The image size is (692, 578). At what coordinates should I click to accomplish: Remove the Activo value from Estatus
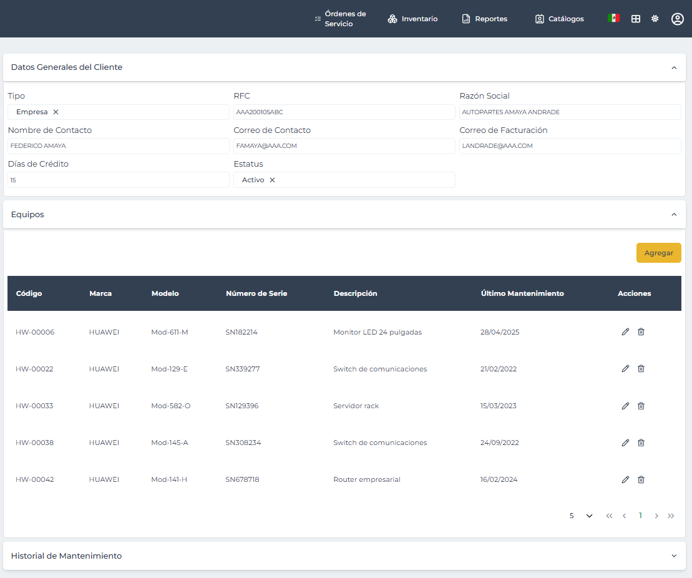(x=272, y=180)
